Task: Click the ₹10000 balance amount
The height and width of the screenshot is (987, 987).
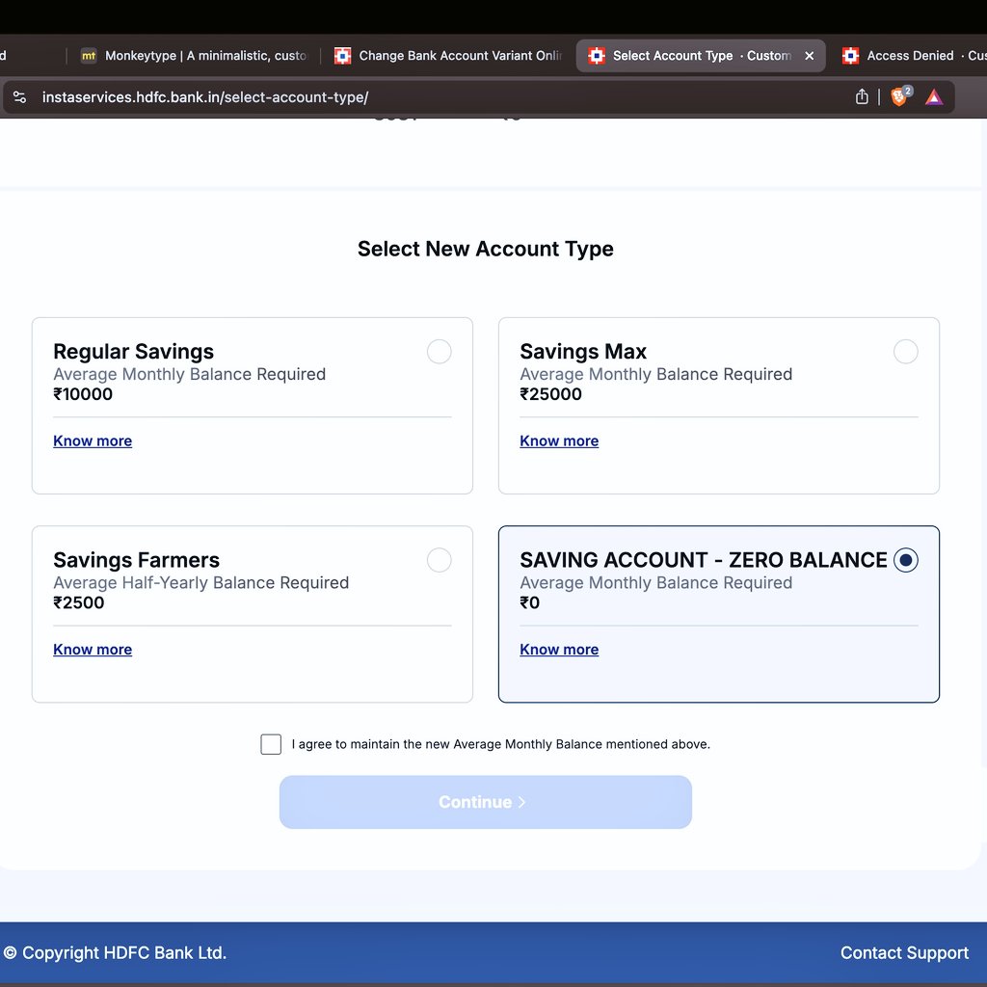Action: click(x=83, y=394)
